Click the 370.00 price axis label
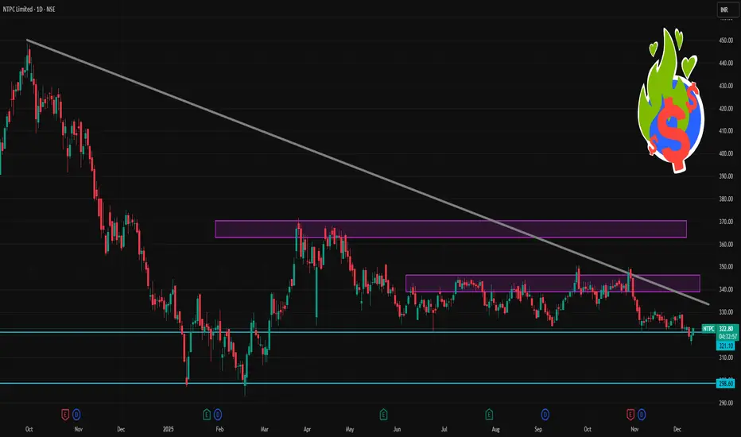 tap(726, 222)
